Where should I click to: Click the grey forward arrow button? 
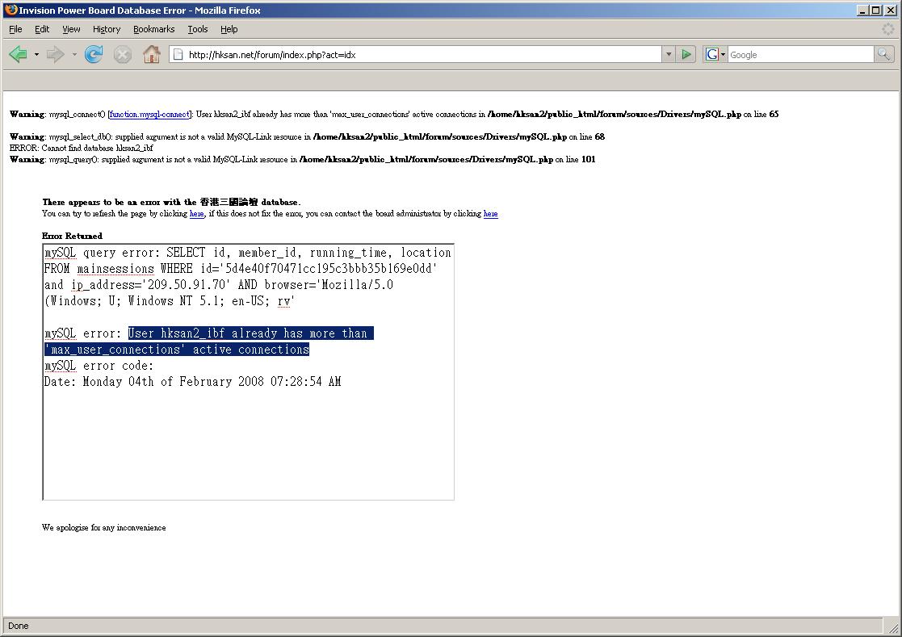pos(55,55)
